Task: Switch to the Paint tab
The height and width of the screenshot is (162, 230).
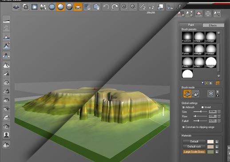Action: pyautogui.click(x=191, y=25)
